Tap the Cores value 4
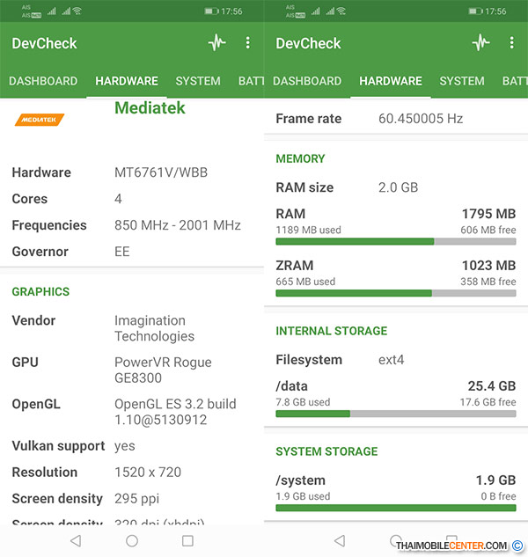Screen dimensions: 528x557 (x=118, y=199)
